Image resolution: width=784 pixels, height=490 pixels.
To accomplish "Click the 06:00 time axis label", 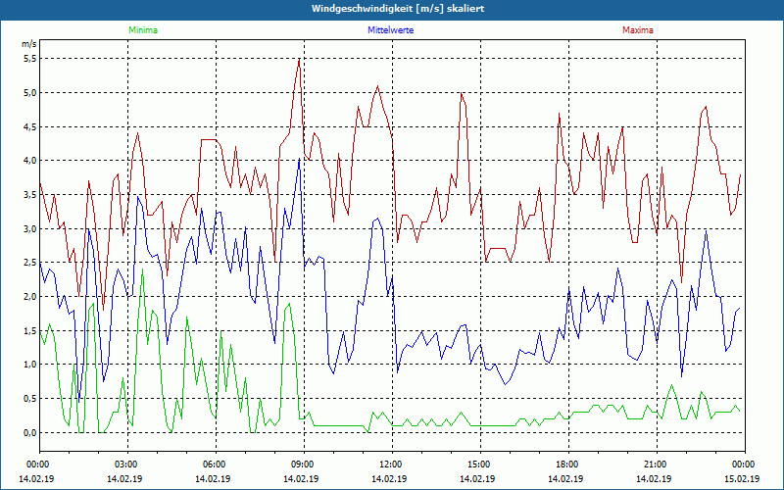I will [x=213, y=465].
